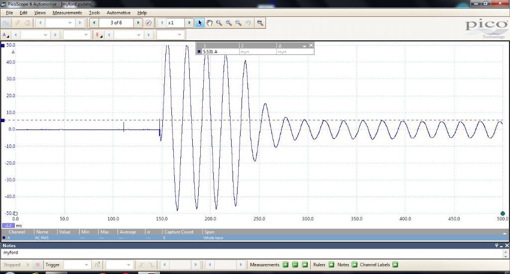Click the advanced trigger icon
The image size is (510, 274).
click(x=97, y=265)
